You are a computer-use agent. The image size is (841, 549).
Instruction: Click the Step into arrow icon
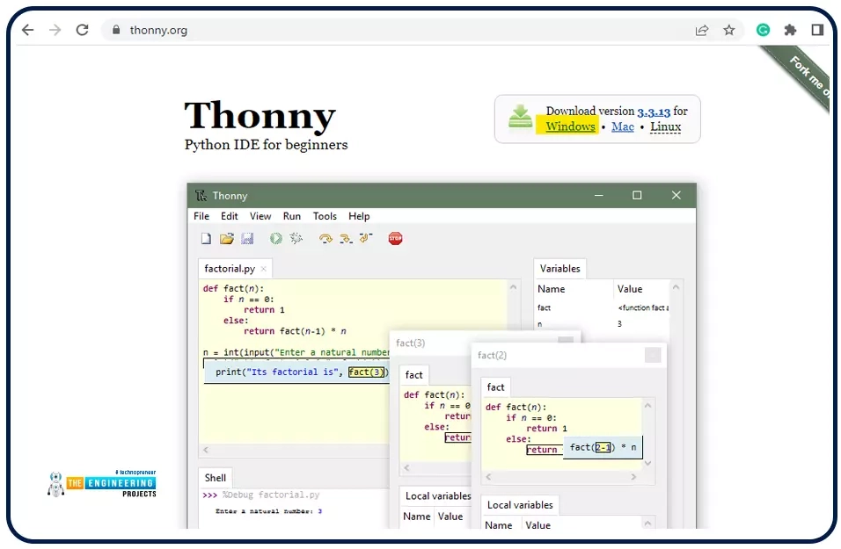(346, 238)
